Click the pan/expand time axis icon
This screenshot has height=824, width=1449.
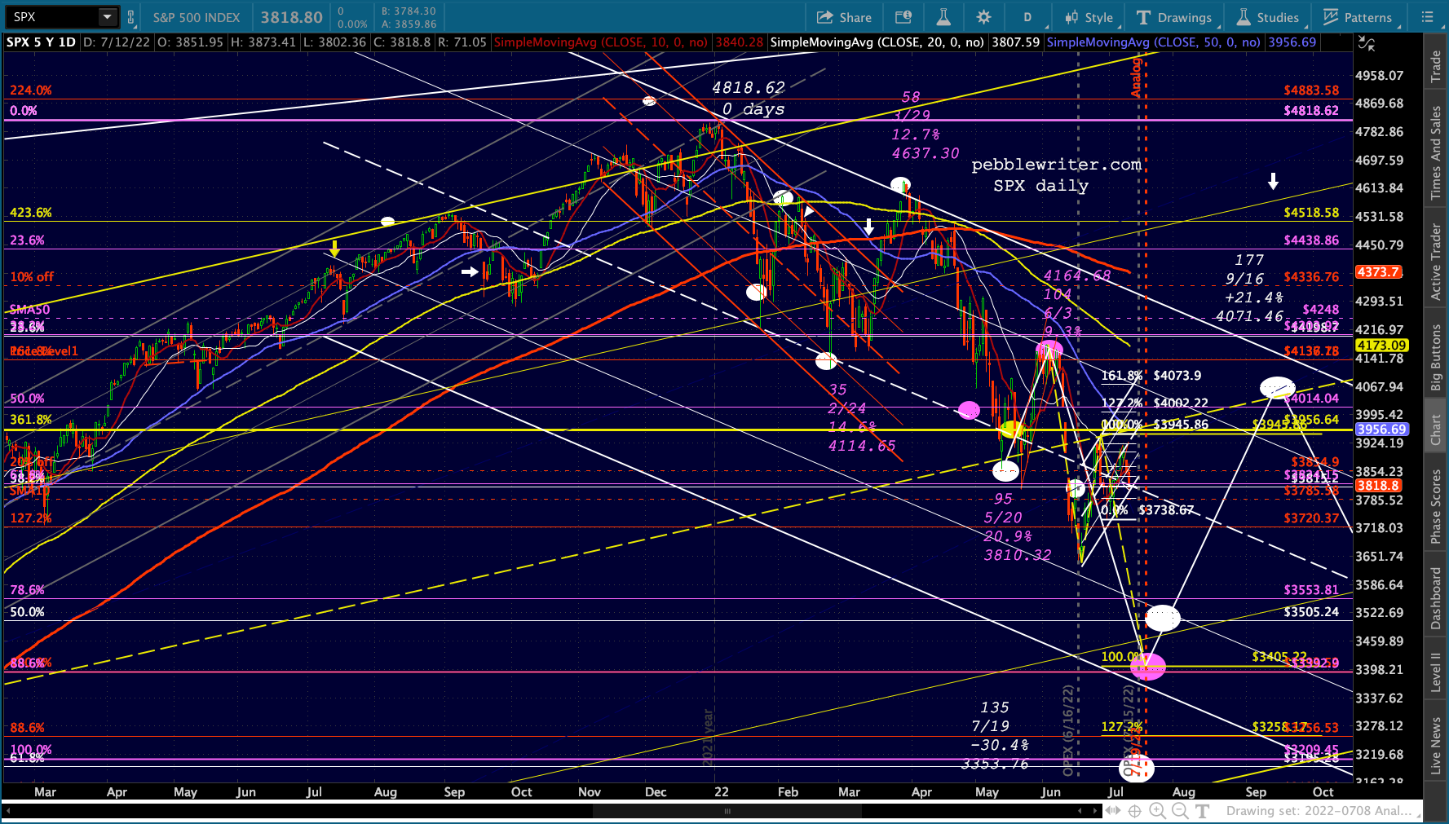click(x=1112, y=811)
